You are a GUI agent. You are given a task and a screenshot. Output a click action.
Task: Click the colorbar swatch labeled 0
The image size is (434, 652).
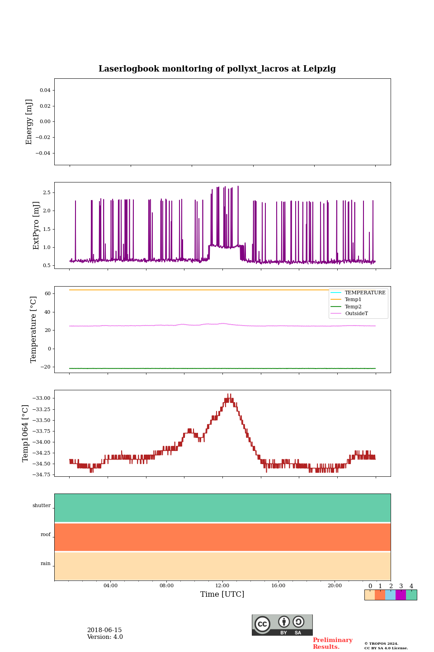coord(370,595)
